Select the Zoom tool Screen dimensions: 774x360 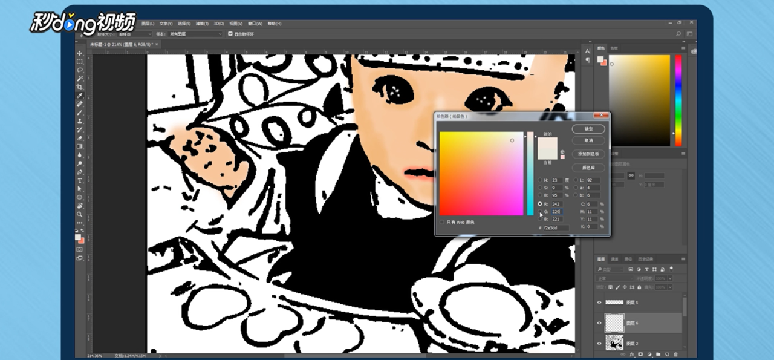pyautogui.click(x=79, y=214)
